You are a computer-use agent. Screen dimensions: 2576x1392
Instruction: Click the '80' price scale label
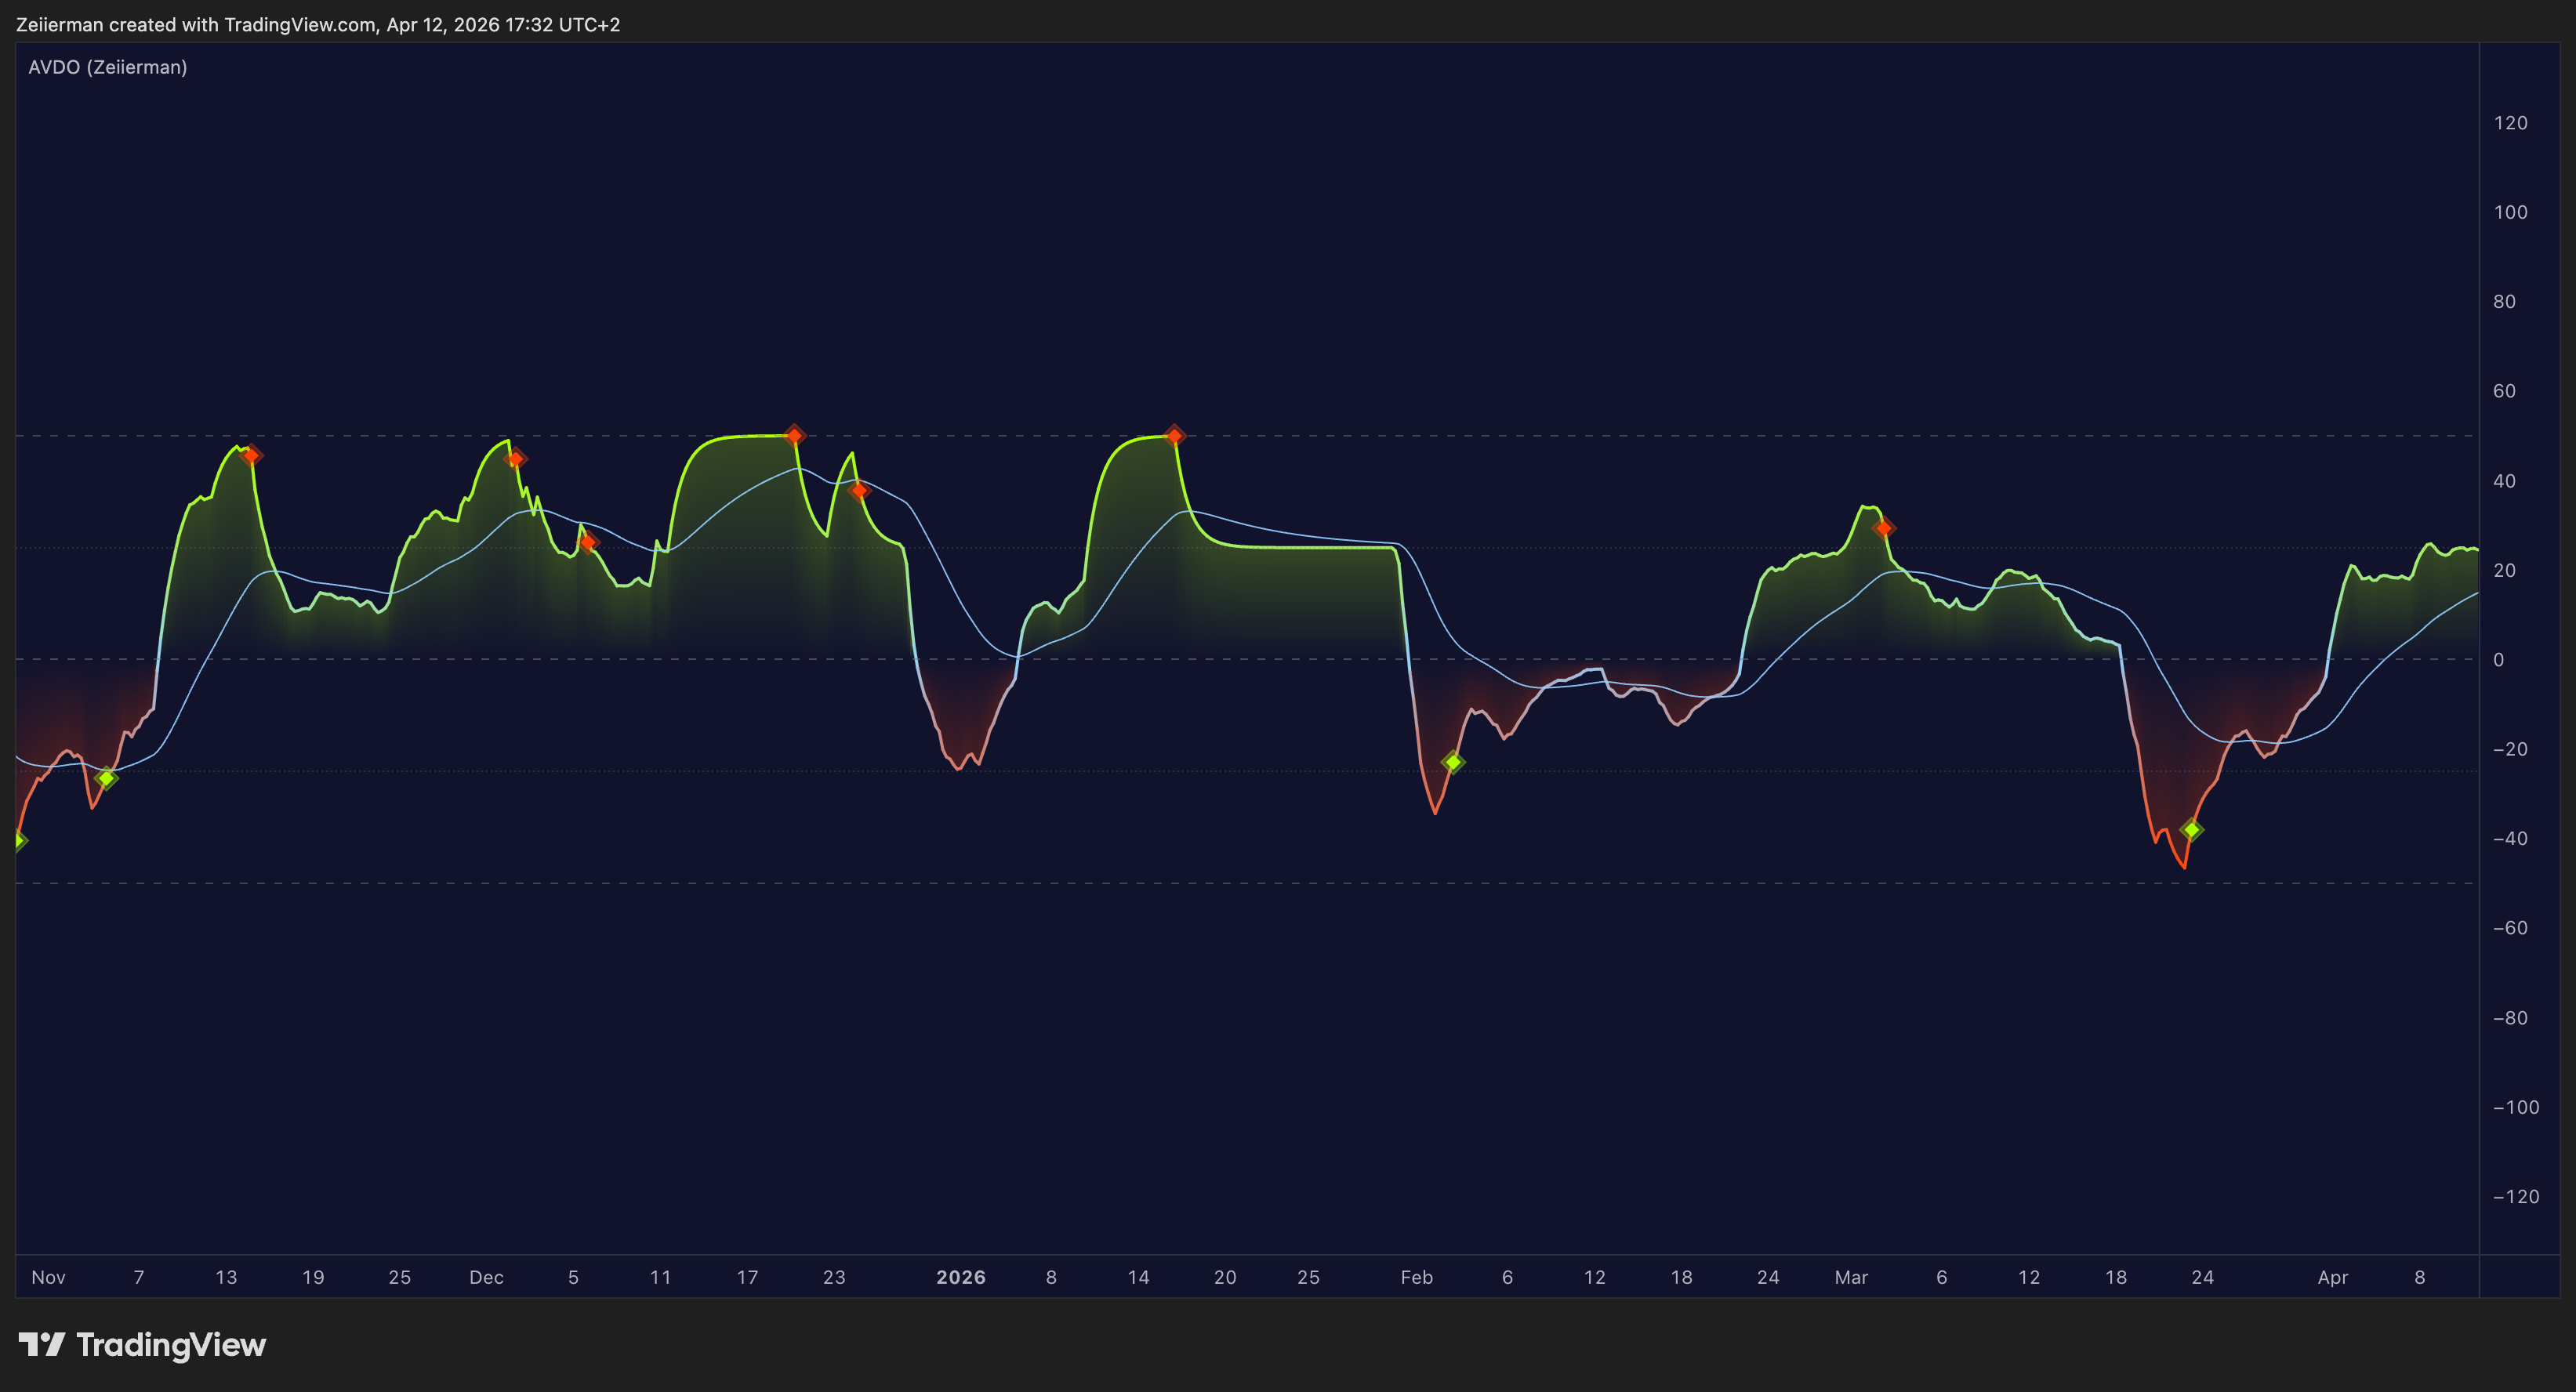pos(2504,302)
